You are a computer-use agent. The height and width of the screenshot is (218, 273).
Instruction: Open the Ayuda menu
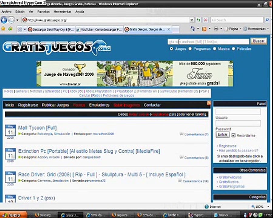pyautogui.click(x=80, y=12)
